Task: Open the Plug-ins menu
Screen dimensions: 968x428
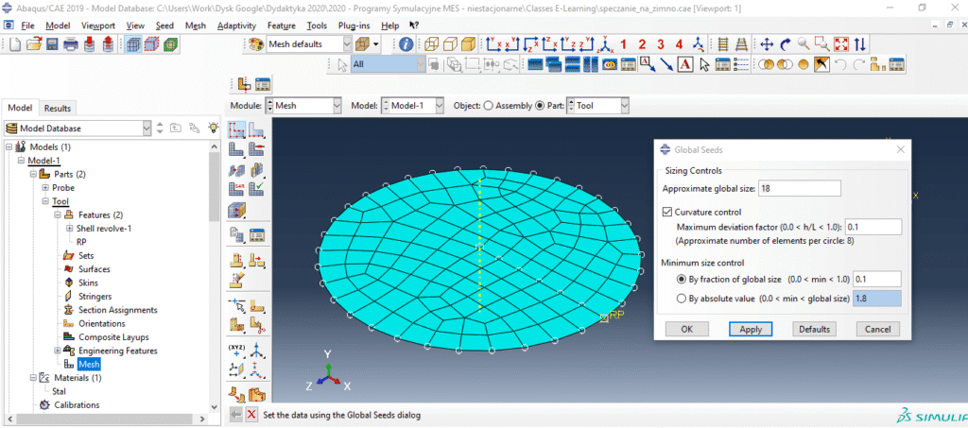Action: [x=354, y=26]
